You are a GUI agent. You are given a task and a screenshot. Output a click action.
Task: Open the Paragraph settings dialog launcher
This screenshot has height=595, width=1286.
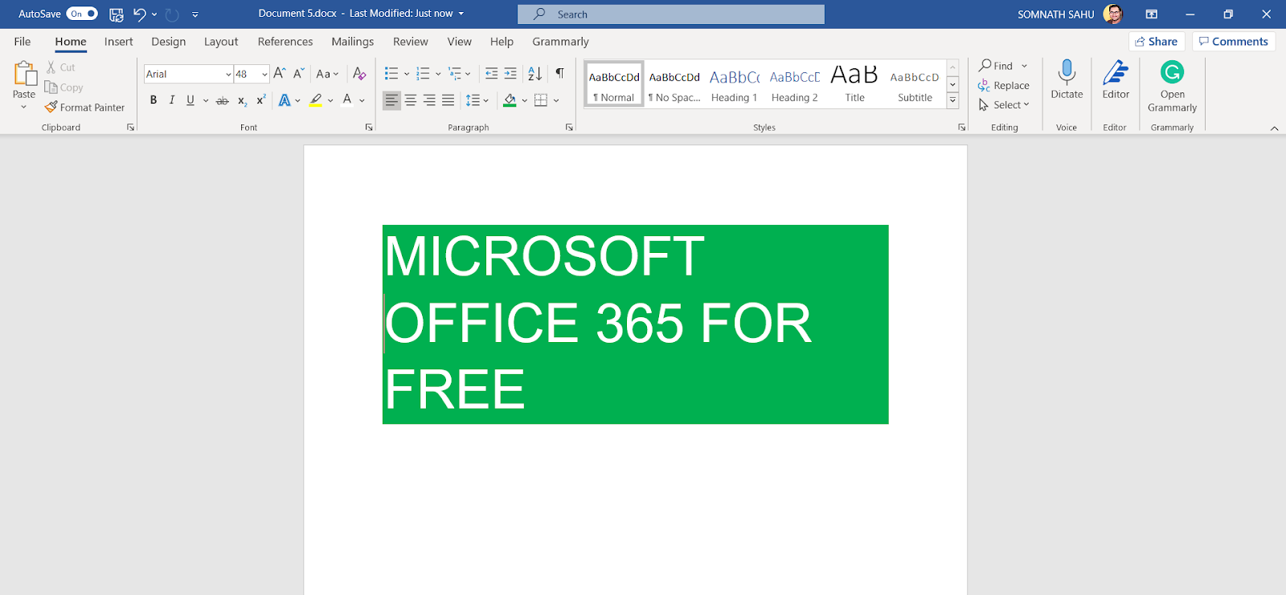tap(569, 128)
